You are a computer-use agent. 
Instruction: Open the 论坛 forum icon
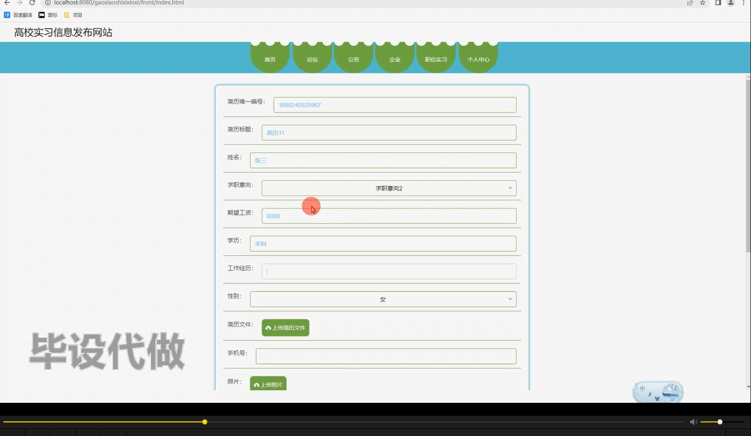pos(312,59)
